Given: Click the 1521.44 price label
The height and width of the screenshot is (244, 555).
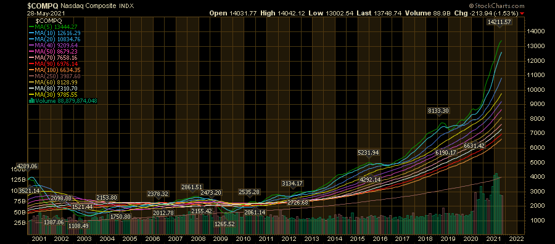Looking at the screenshot, I should click(82, 206).
